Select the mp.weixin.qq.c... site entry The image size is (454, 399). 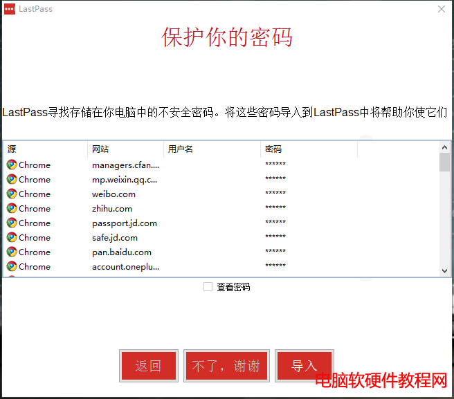(x=125, y=180)
